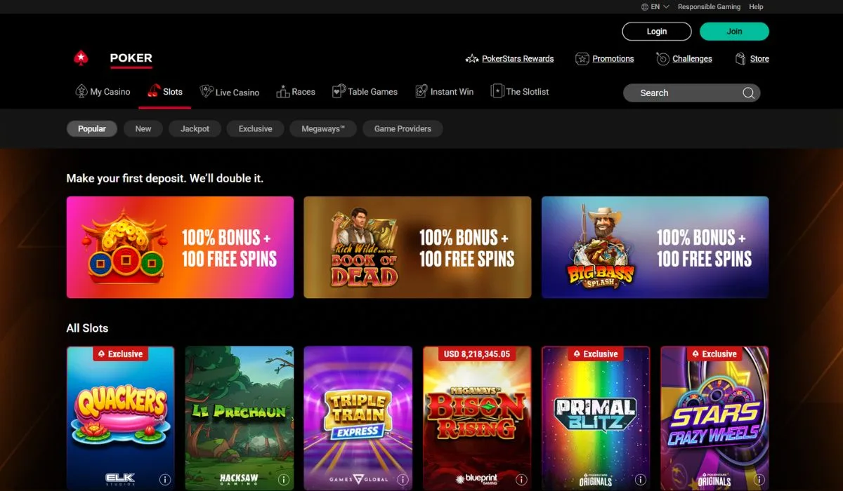Open the Live Casino tab
This screenshot has width=843, height=491.
[x=230, y=92]
